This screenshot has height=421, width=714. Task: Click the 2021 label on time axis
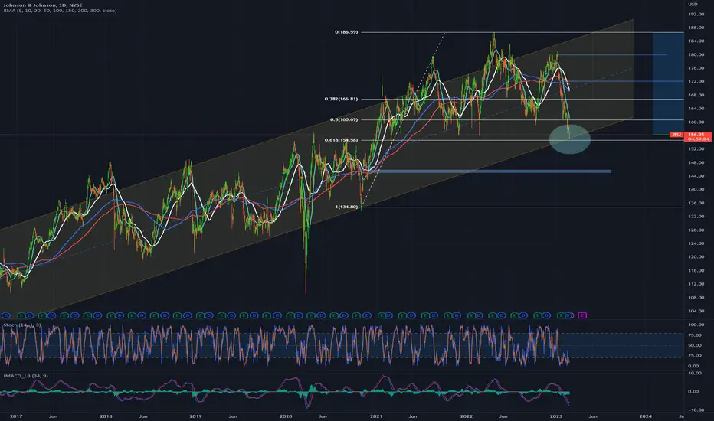pos(376,416)
